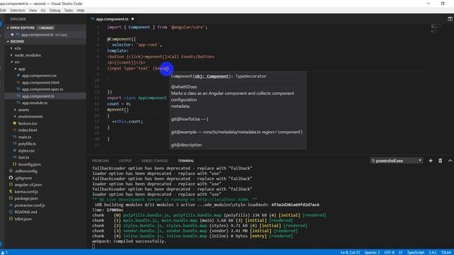Click the UTF-8 encoding indicator

tap(389, 252)
